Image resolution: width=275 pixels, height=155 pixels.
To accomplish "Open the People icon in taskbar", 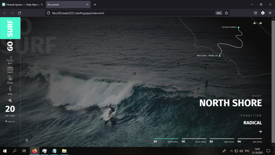I will [224, 151].
